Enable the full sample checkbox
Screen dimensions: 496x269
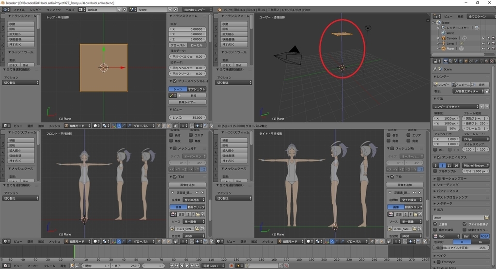[435, 171]
